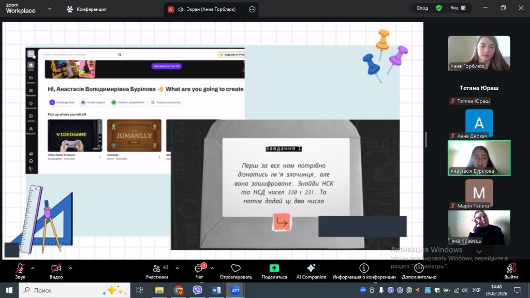Open the screen share tab options menu

[x=252, y=9]
